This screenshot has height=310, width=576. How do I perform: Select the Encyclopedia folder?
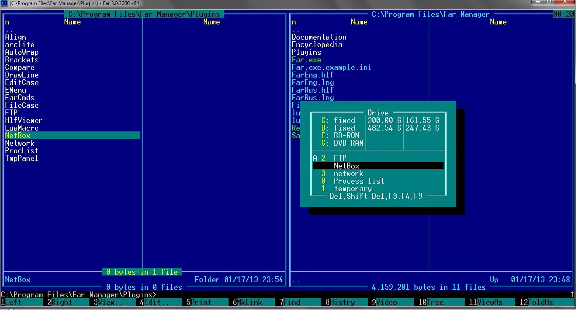click(317, 45)
